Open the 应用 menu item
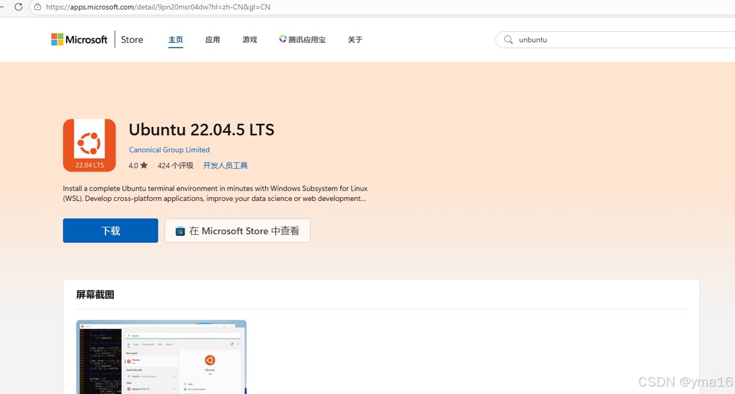Viewport: 735px width, 394px height. pos(213,40)
